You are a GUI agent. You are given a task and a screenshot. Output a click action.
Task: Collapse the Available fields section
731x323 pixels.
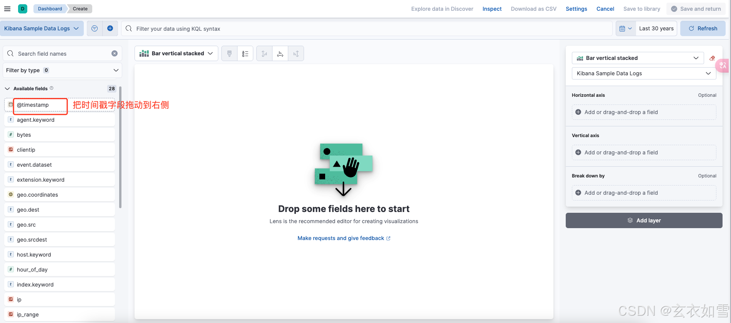point(7,88)
